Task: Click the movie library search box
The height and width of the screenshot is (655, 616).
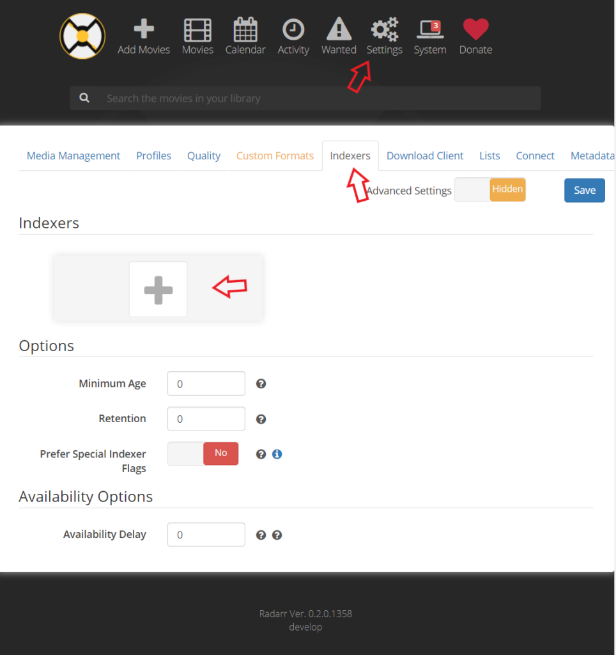Action: (305, 99)
